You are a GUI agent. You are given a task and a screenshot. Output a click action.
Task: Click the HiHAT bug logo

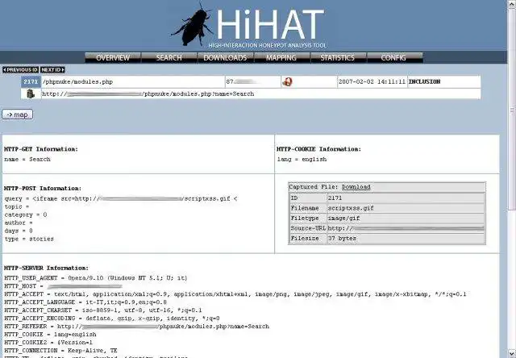pyautogui.click(x=192, y=25)
